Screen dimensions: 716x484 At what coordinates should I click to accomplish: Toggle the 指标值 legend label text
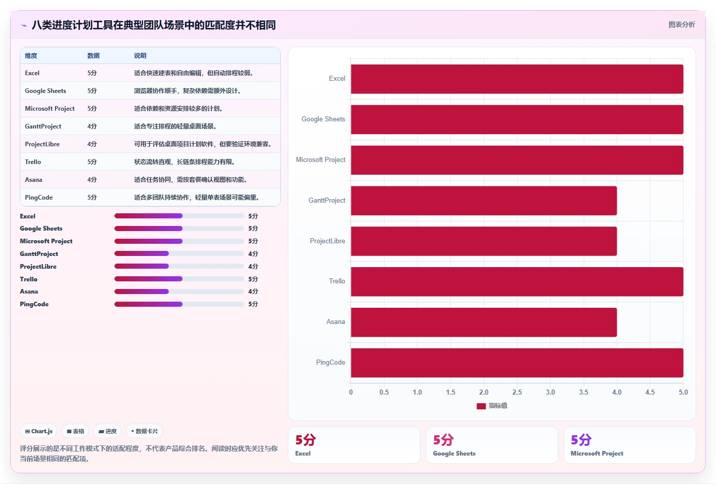498,406
